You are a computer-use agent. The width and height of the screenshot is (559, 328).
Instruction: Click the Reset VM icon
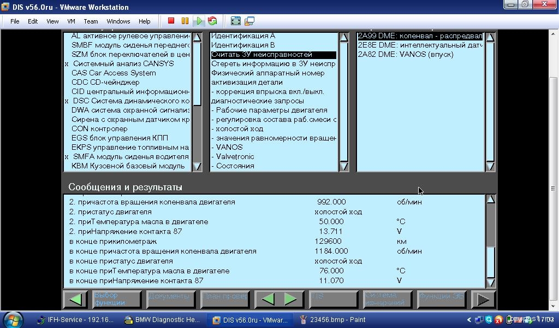212,21
